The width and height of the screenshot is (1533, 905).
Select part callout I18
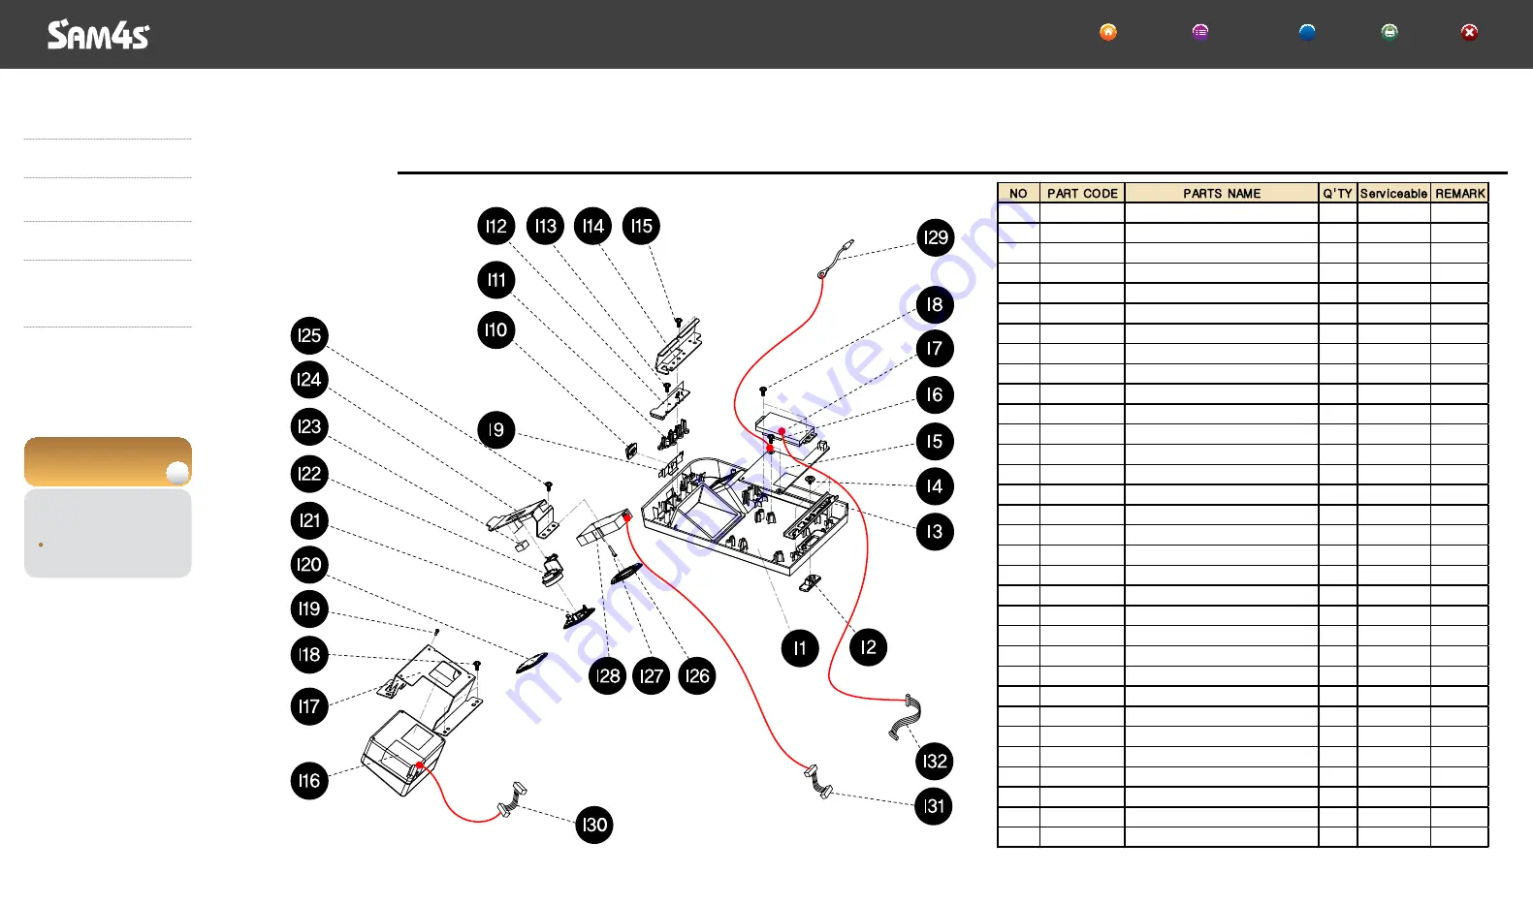tap(309, 655)
